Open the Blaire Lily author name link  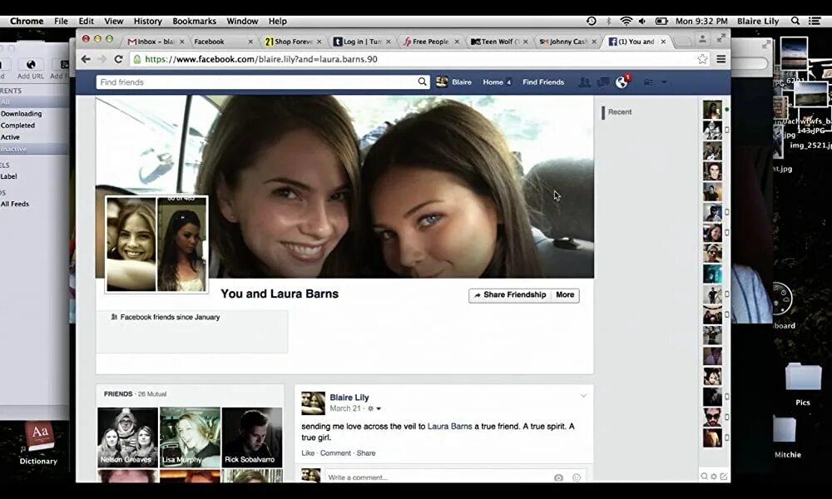[349, 398]
